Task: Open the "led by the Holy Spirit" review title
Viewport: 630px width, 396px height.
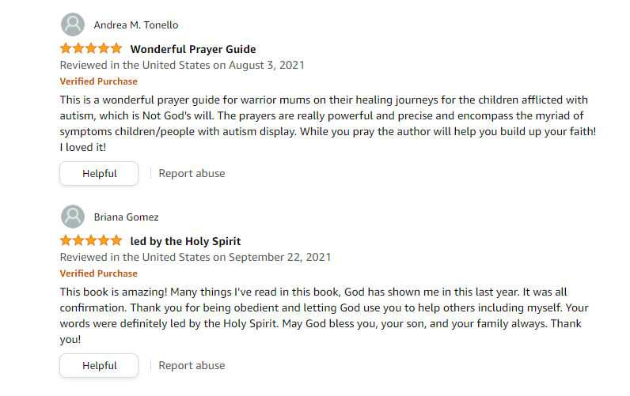Action: (x=185, y=241)
